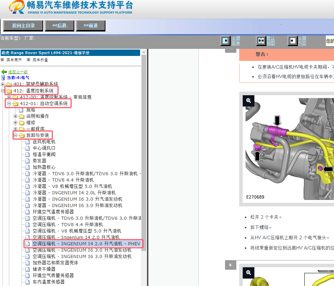Open 空调压缩机 - TDV8 4.4 升柴油机
Viewport: 334px width, 286px height.
[68, 225]
